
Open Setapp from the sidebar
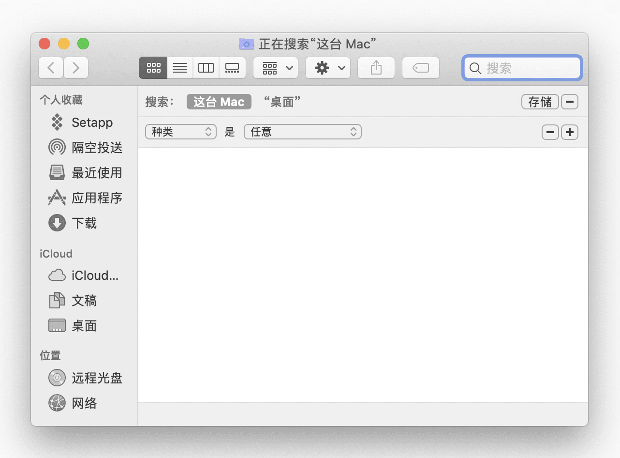[91, 122]
